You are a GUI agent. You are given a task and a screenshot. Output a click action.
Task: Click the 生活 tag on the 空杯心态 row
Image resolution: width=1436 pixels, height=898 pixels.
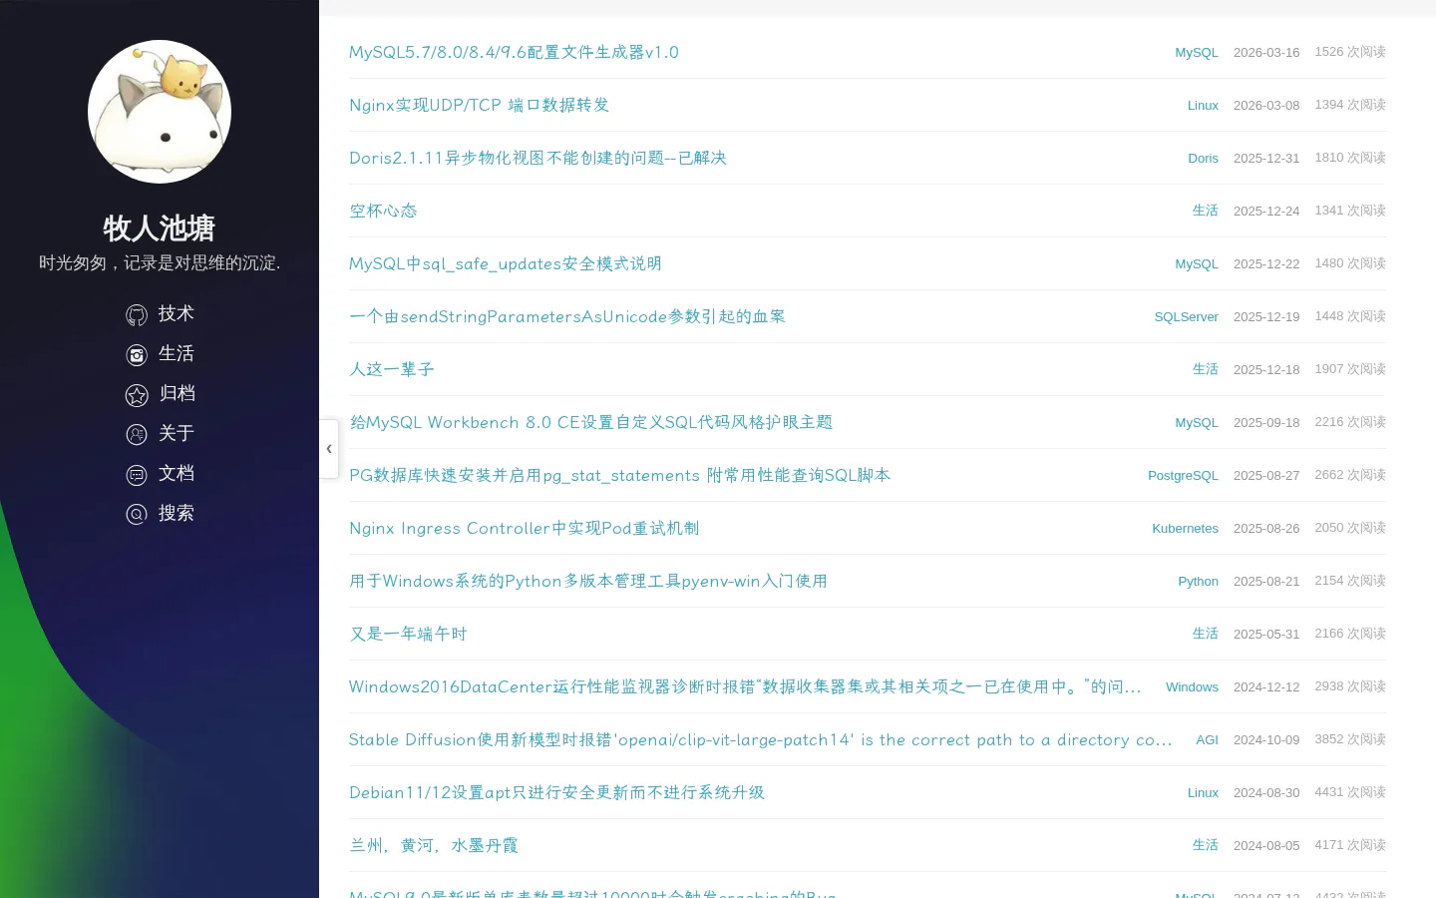1205,211
